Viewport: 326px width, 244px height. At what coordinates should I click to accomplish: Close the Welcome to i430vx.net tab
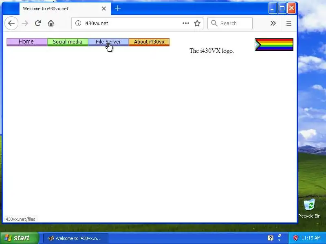[x=104, y=9]
